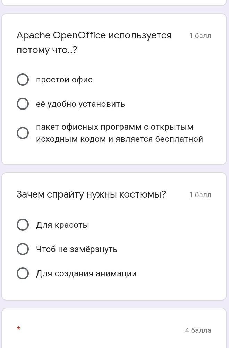Click the 'Для красоты' option label
This screenshot has height=348, width=229.
(x=62, y=225)
